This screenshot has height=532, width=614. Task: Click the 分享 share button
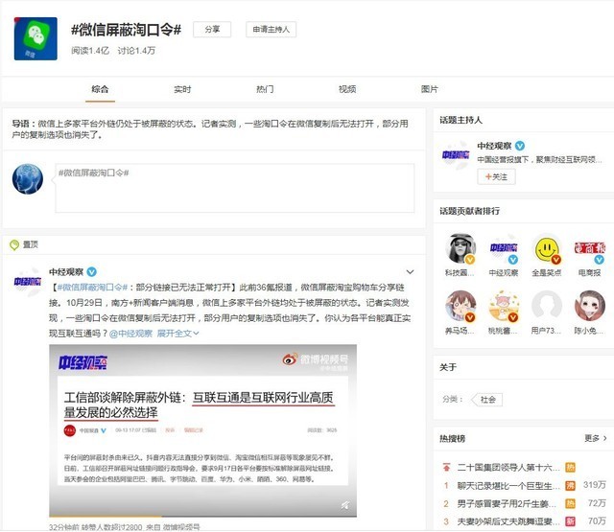tap(212, 30)
